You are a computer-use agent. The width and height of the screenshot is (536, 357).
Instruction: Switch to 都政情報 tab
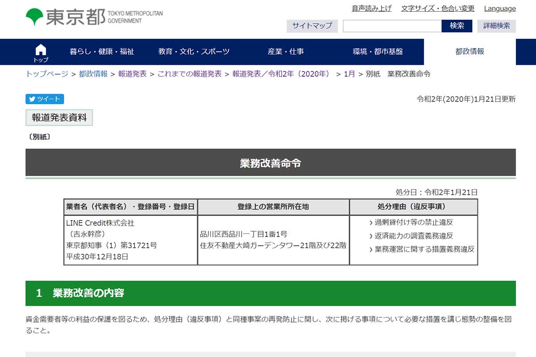point(469,52)
